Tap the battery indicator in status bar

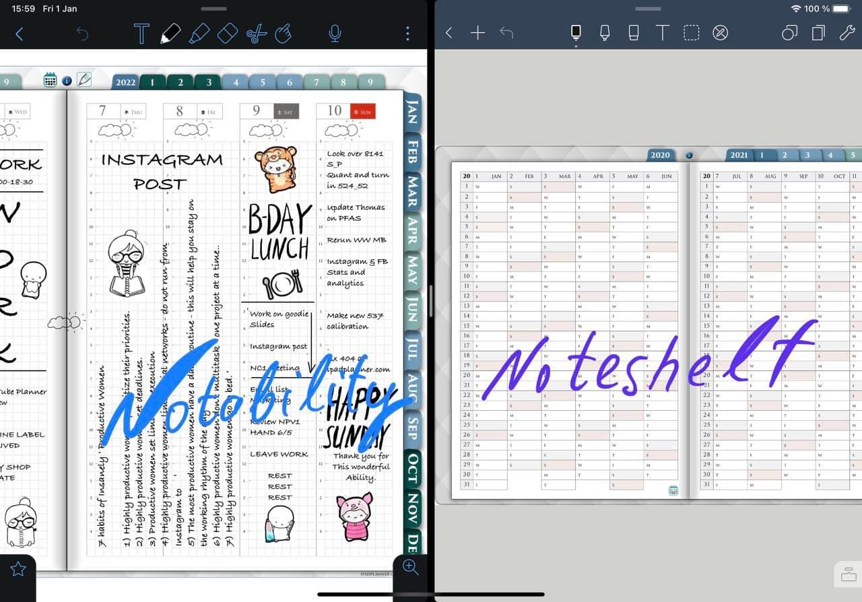pos(842,9)
